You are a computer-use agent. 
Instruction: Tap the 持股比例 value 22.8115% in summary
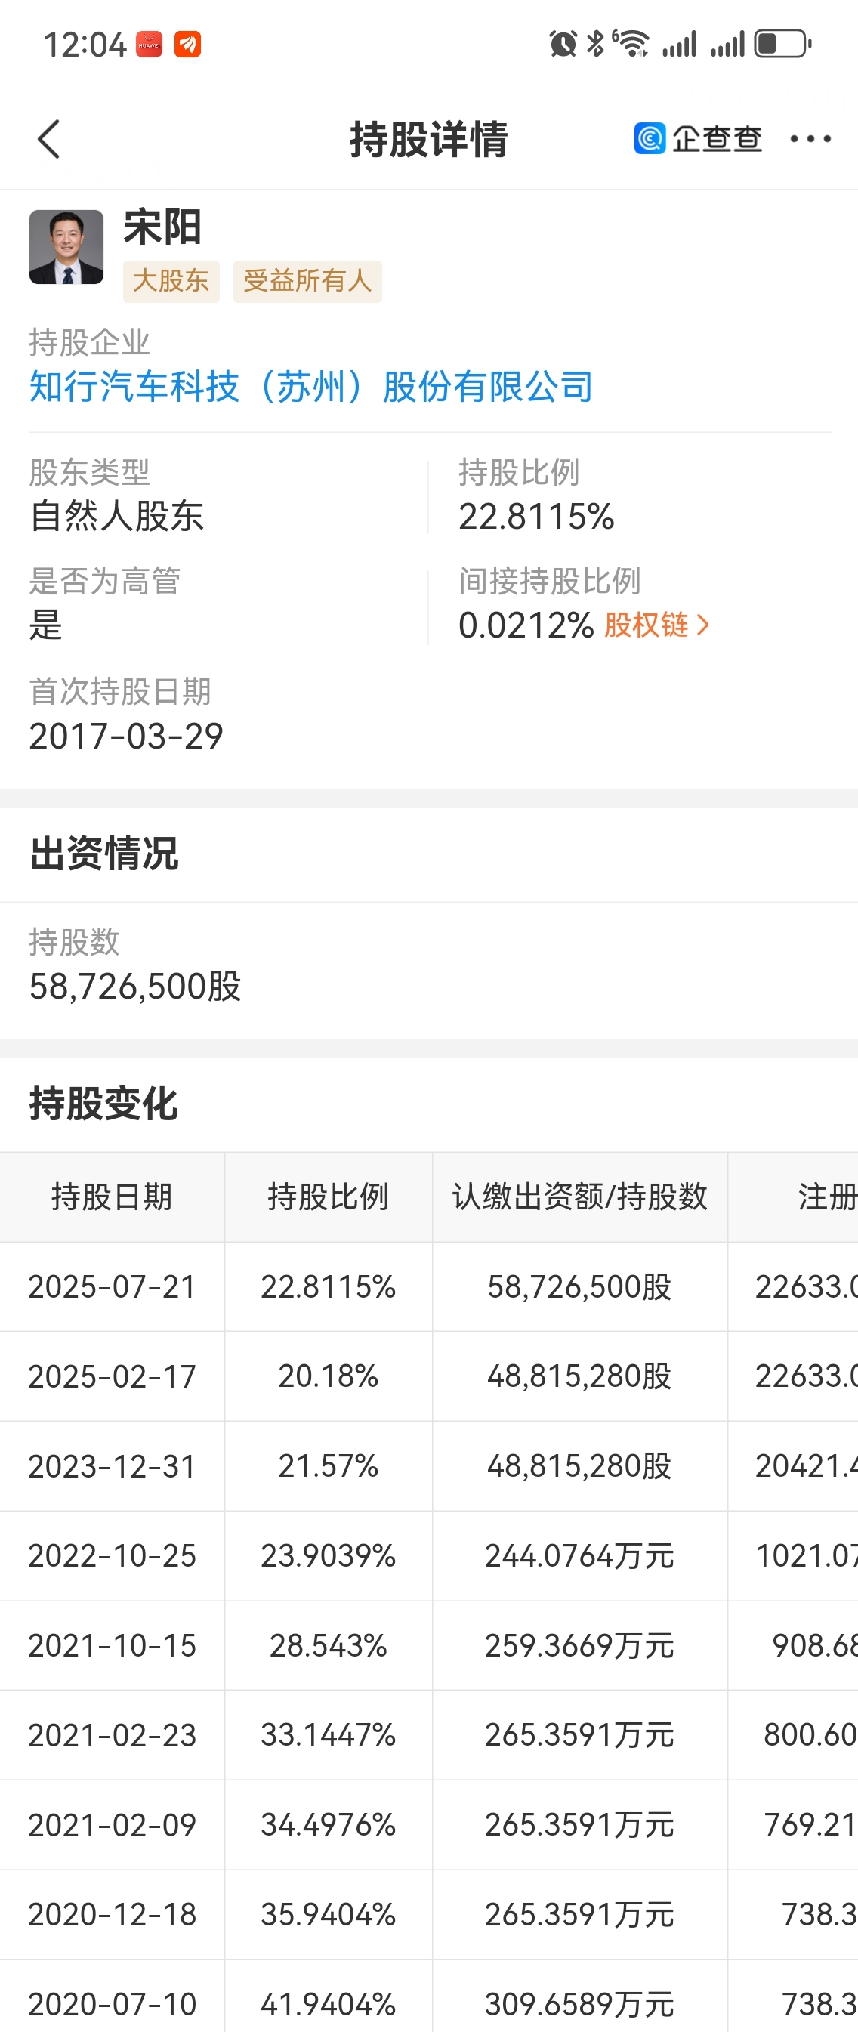click(536, 517)
